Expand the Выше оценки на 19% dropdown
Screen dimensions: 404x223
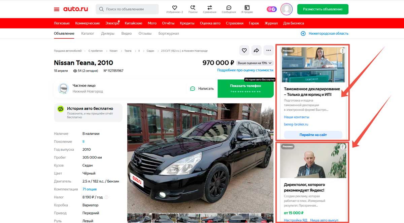coord(255,63)
